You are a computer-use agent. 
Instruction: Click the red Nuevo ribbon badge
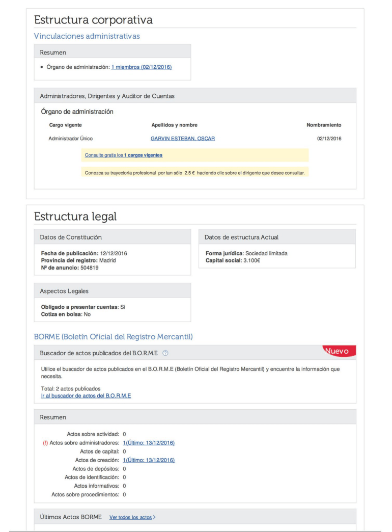click(339, 351)
